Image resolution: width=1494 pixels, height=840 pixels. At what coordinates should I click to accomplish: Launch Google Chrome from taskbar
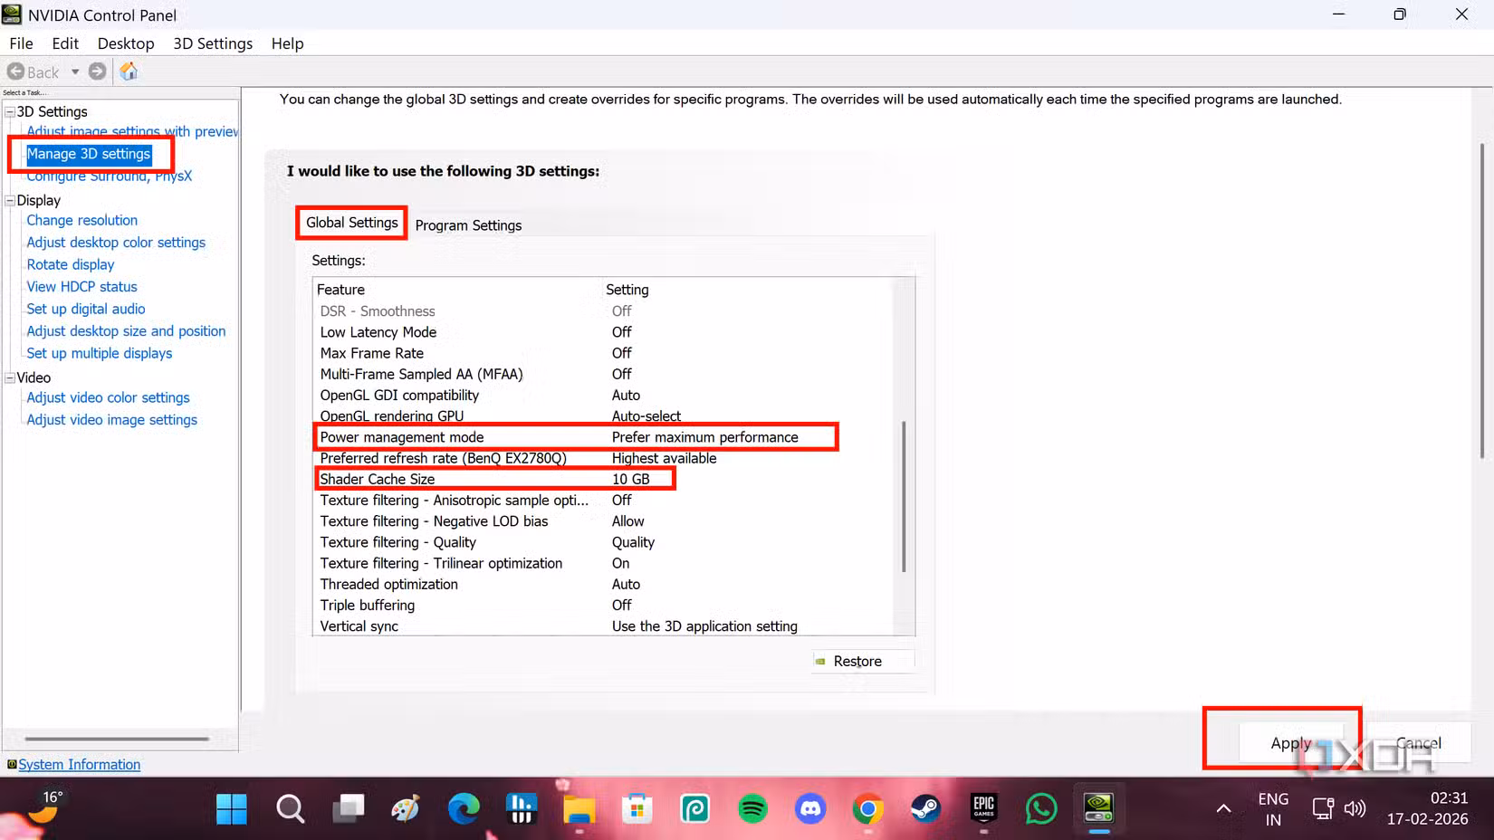(868, 809)
